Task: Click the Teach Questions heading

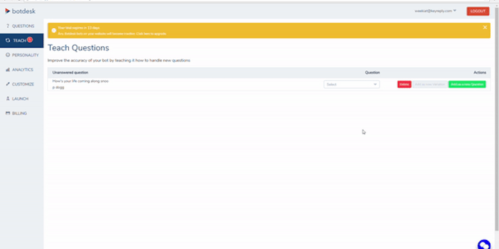Action: click(78, 48)
